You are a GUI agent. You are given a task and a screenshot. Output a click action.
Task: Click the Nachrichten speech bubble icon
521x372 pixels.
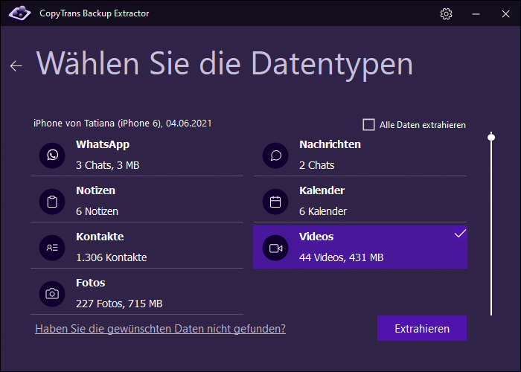275,155
